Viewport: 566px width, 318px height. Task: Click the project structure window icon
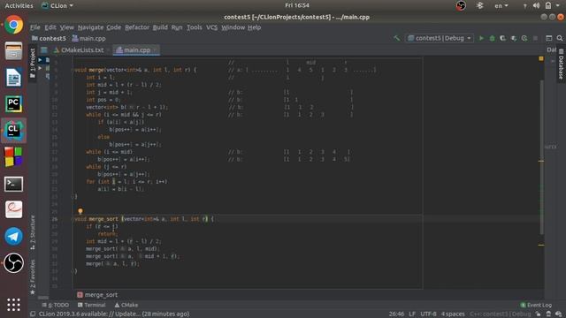click(x=548, y=38)
